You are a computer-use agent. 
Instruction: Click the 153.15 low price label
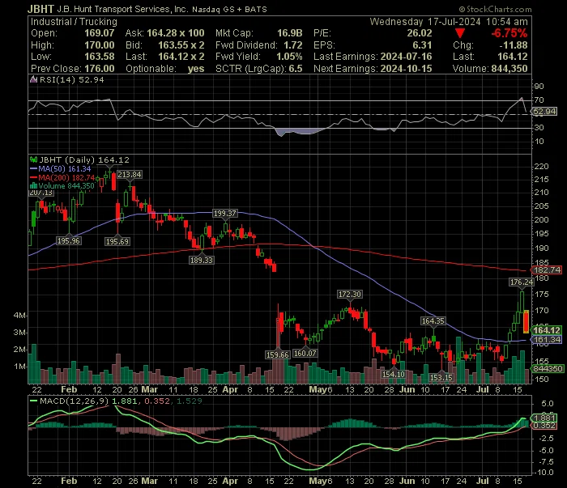441,377
